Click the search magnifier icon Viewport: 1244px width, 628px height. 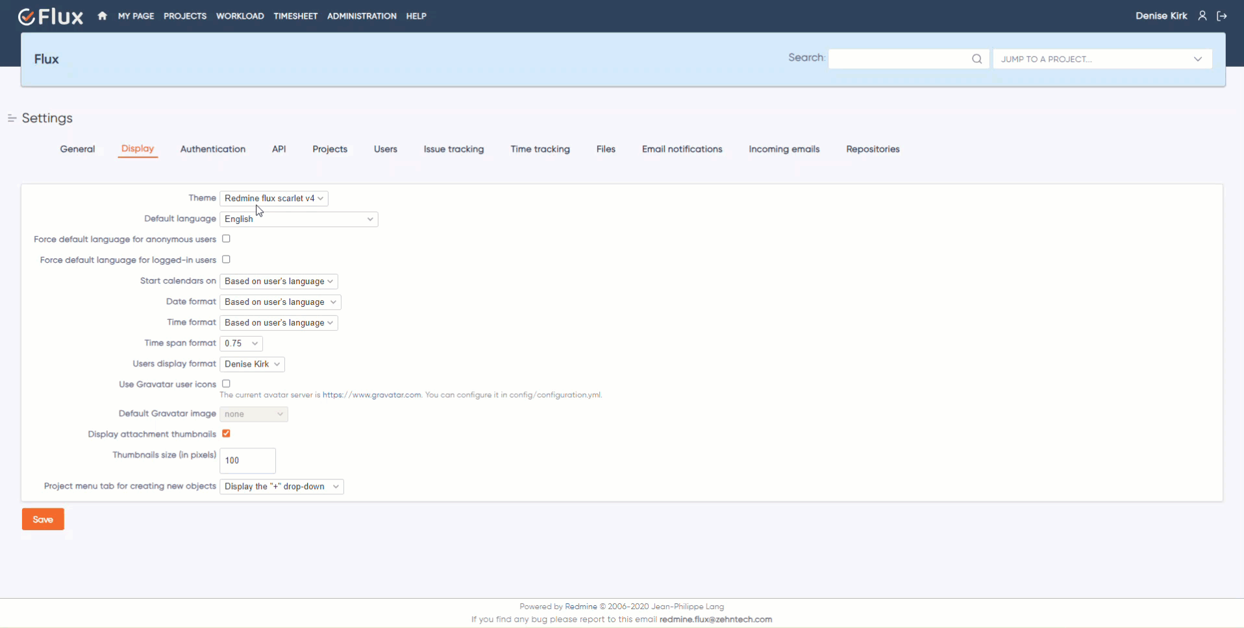977,59
